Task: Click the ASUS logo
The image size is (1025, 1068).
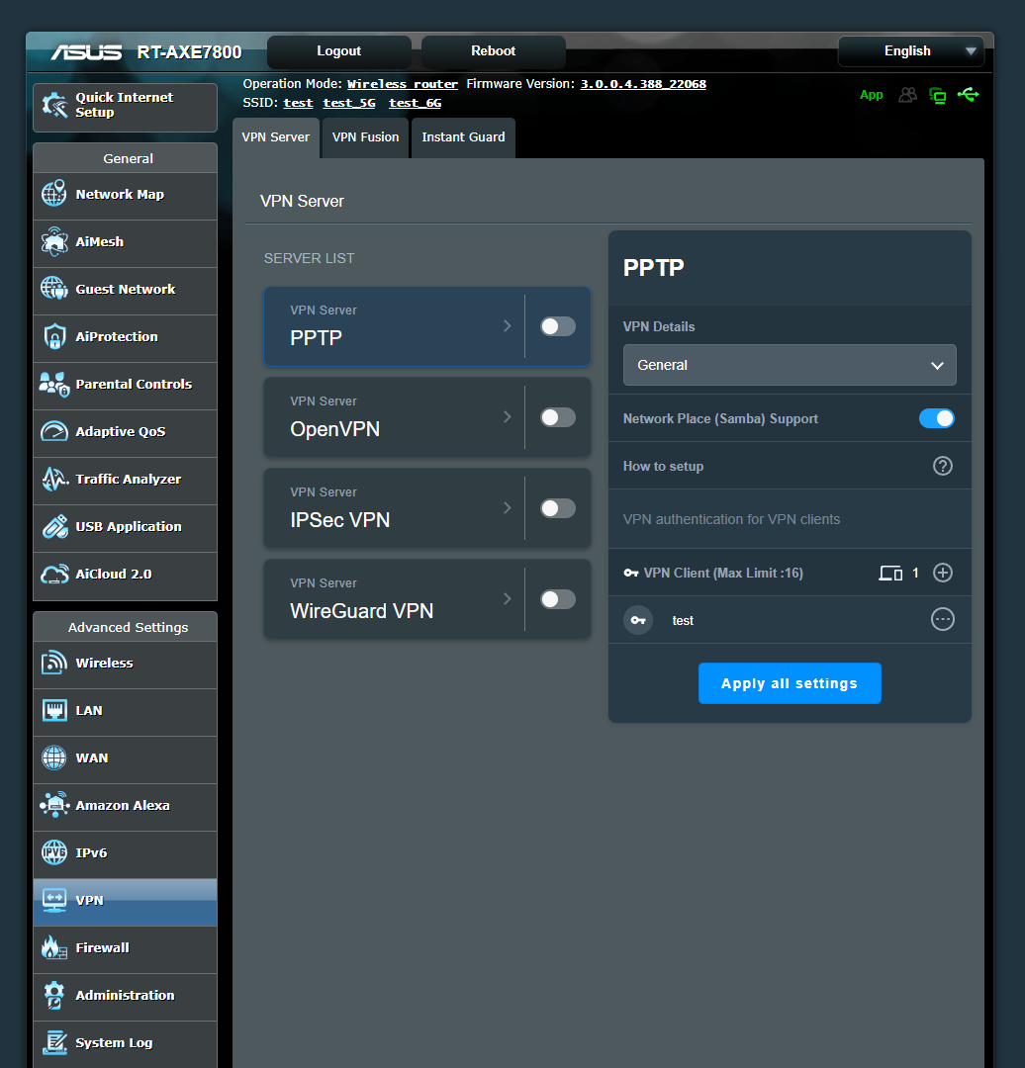Action: (x=86, y=52)
